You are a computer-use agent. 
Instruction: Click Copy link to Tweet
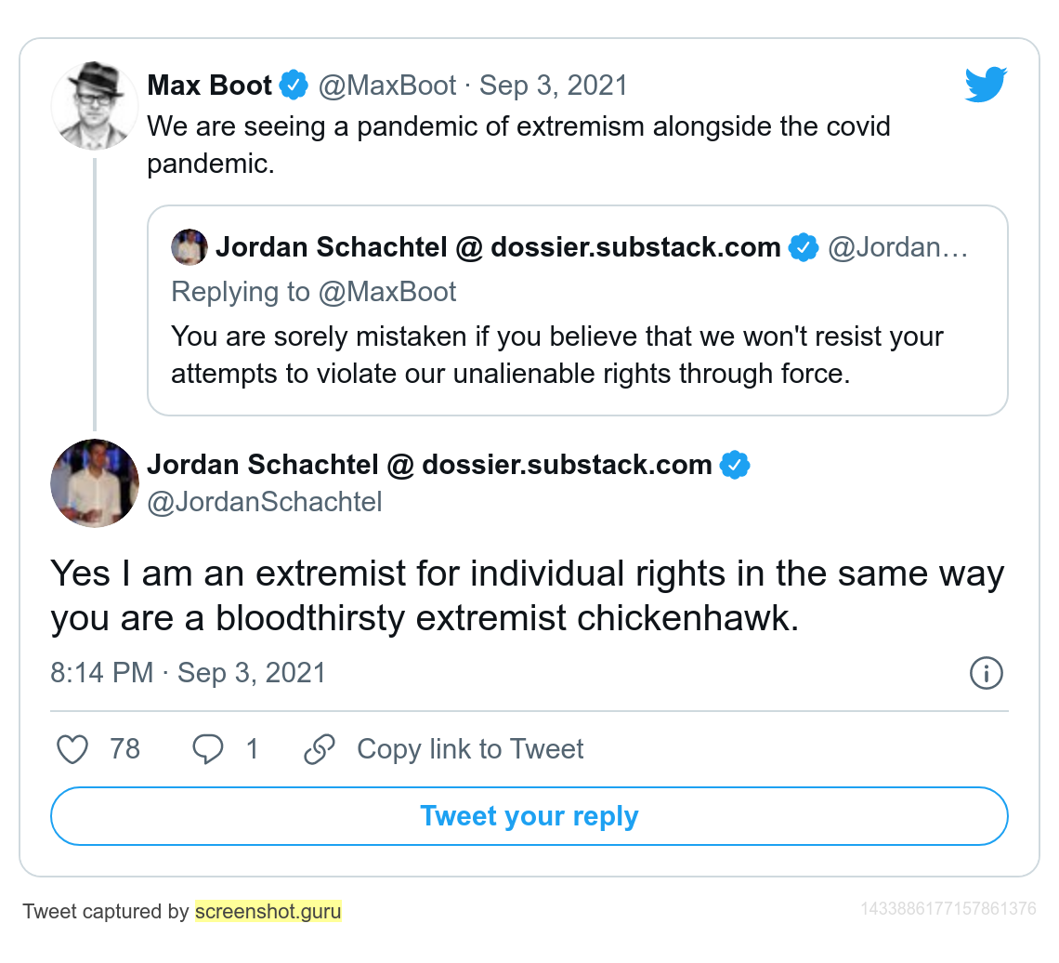coord(470,749)
